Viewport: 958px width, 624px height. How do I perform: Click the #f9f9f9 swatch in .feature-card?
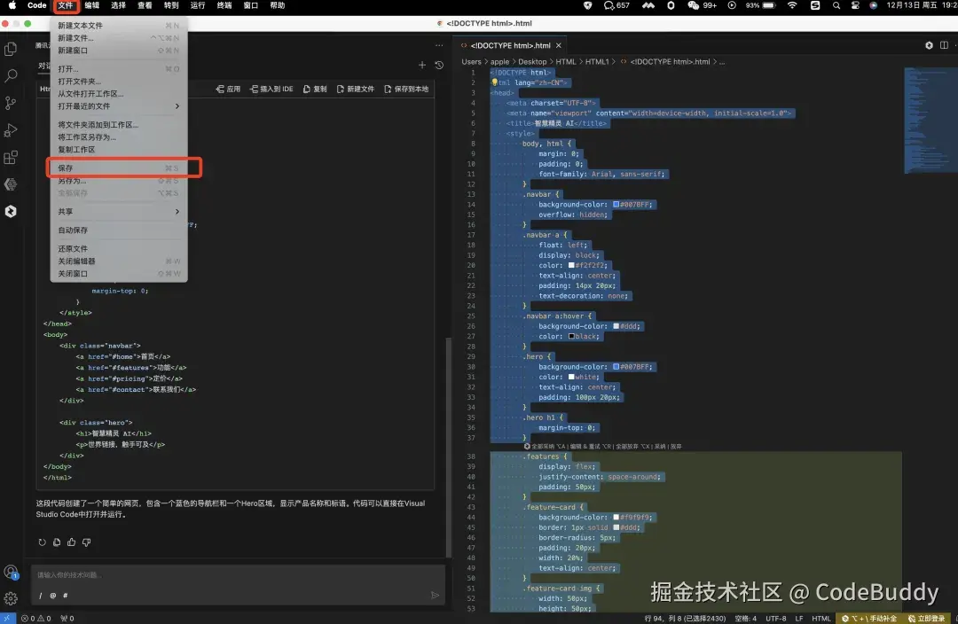tap(616, 517)
